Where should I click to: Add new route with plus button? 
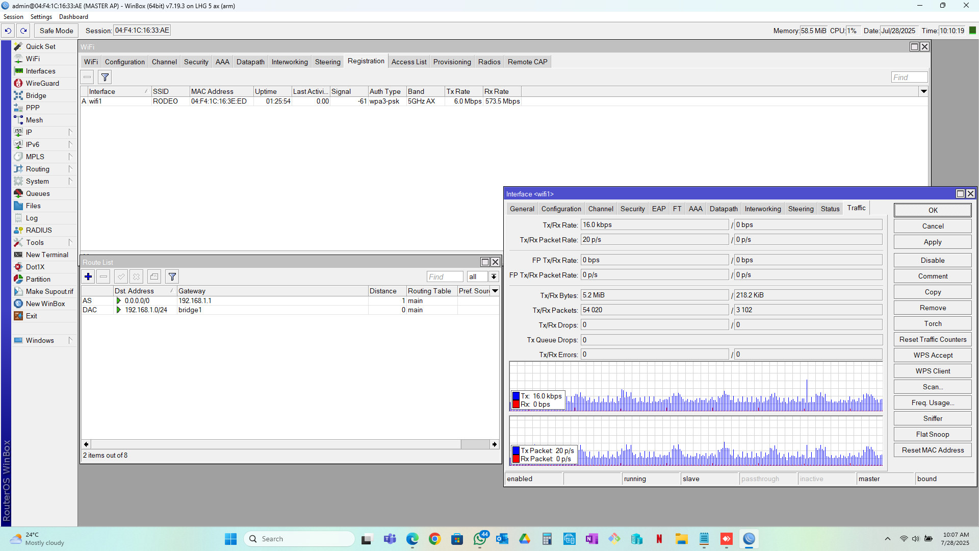(88, 277)
